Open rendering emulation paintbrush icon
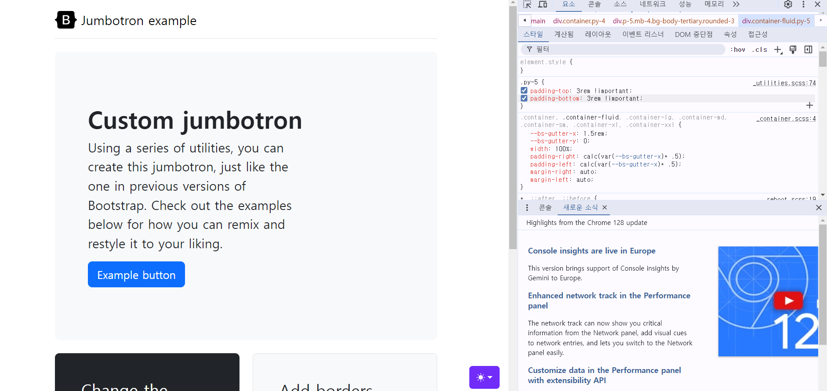 (793, 50)
